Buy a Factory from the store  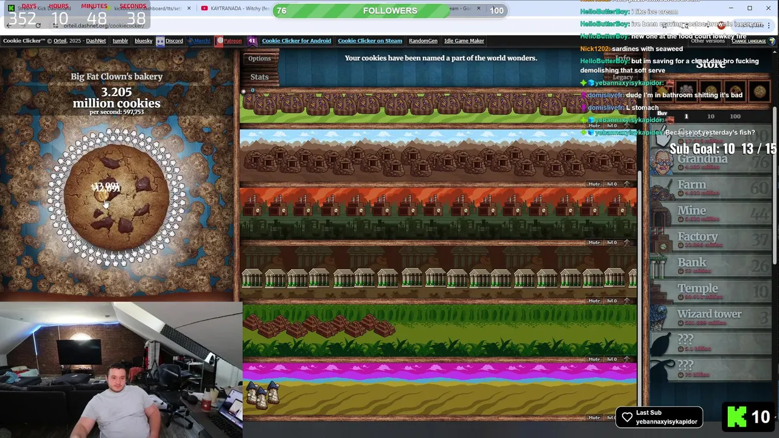click(x=711, y=241)
